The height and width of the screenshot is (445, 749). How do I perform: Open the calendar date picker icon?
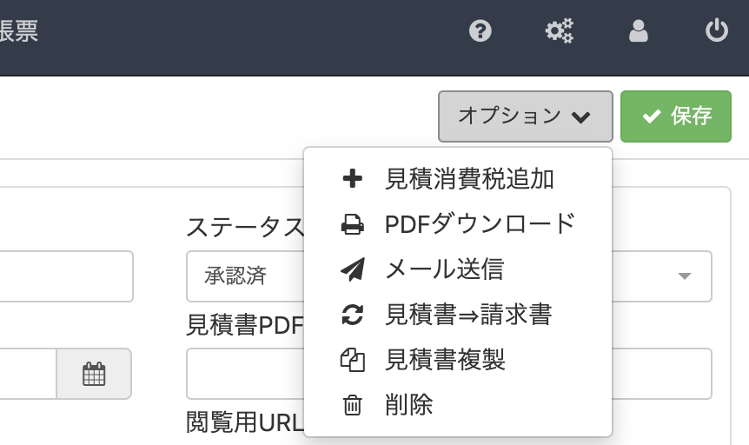point(94,374)
